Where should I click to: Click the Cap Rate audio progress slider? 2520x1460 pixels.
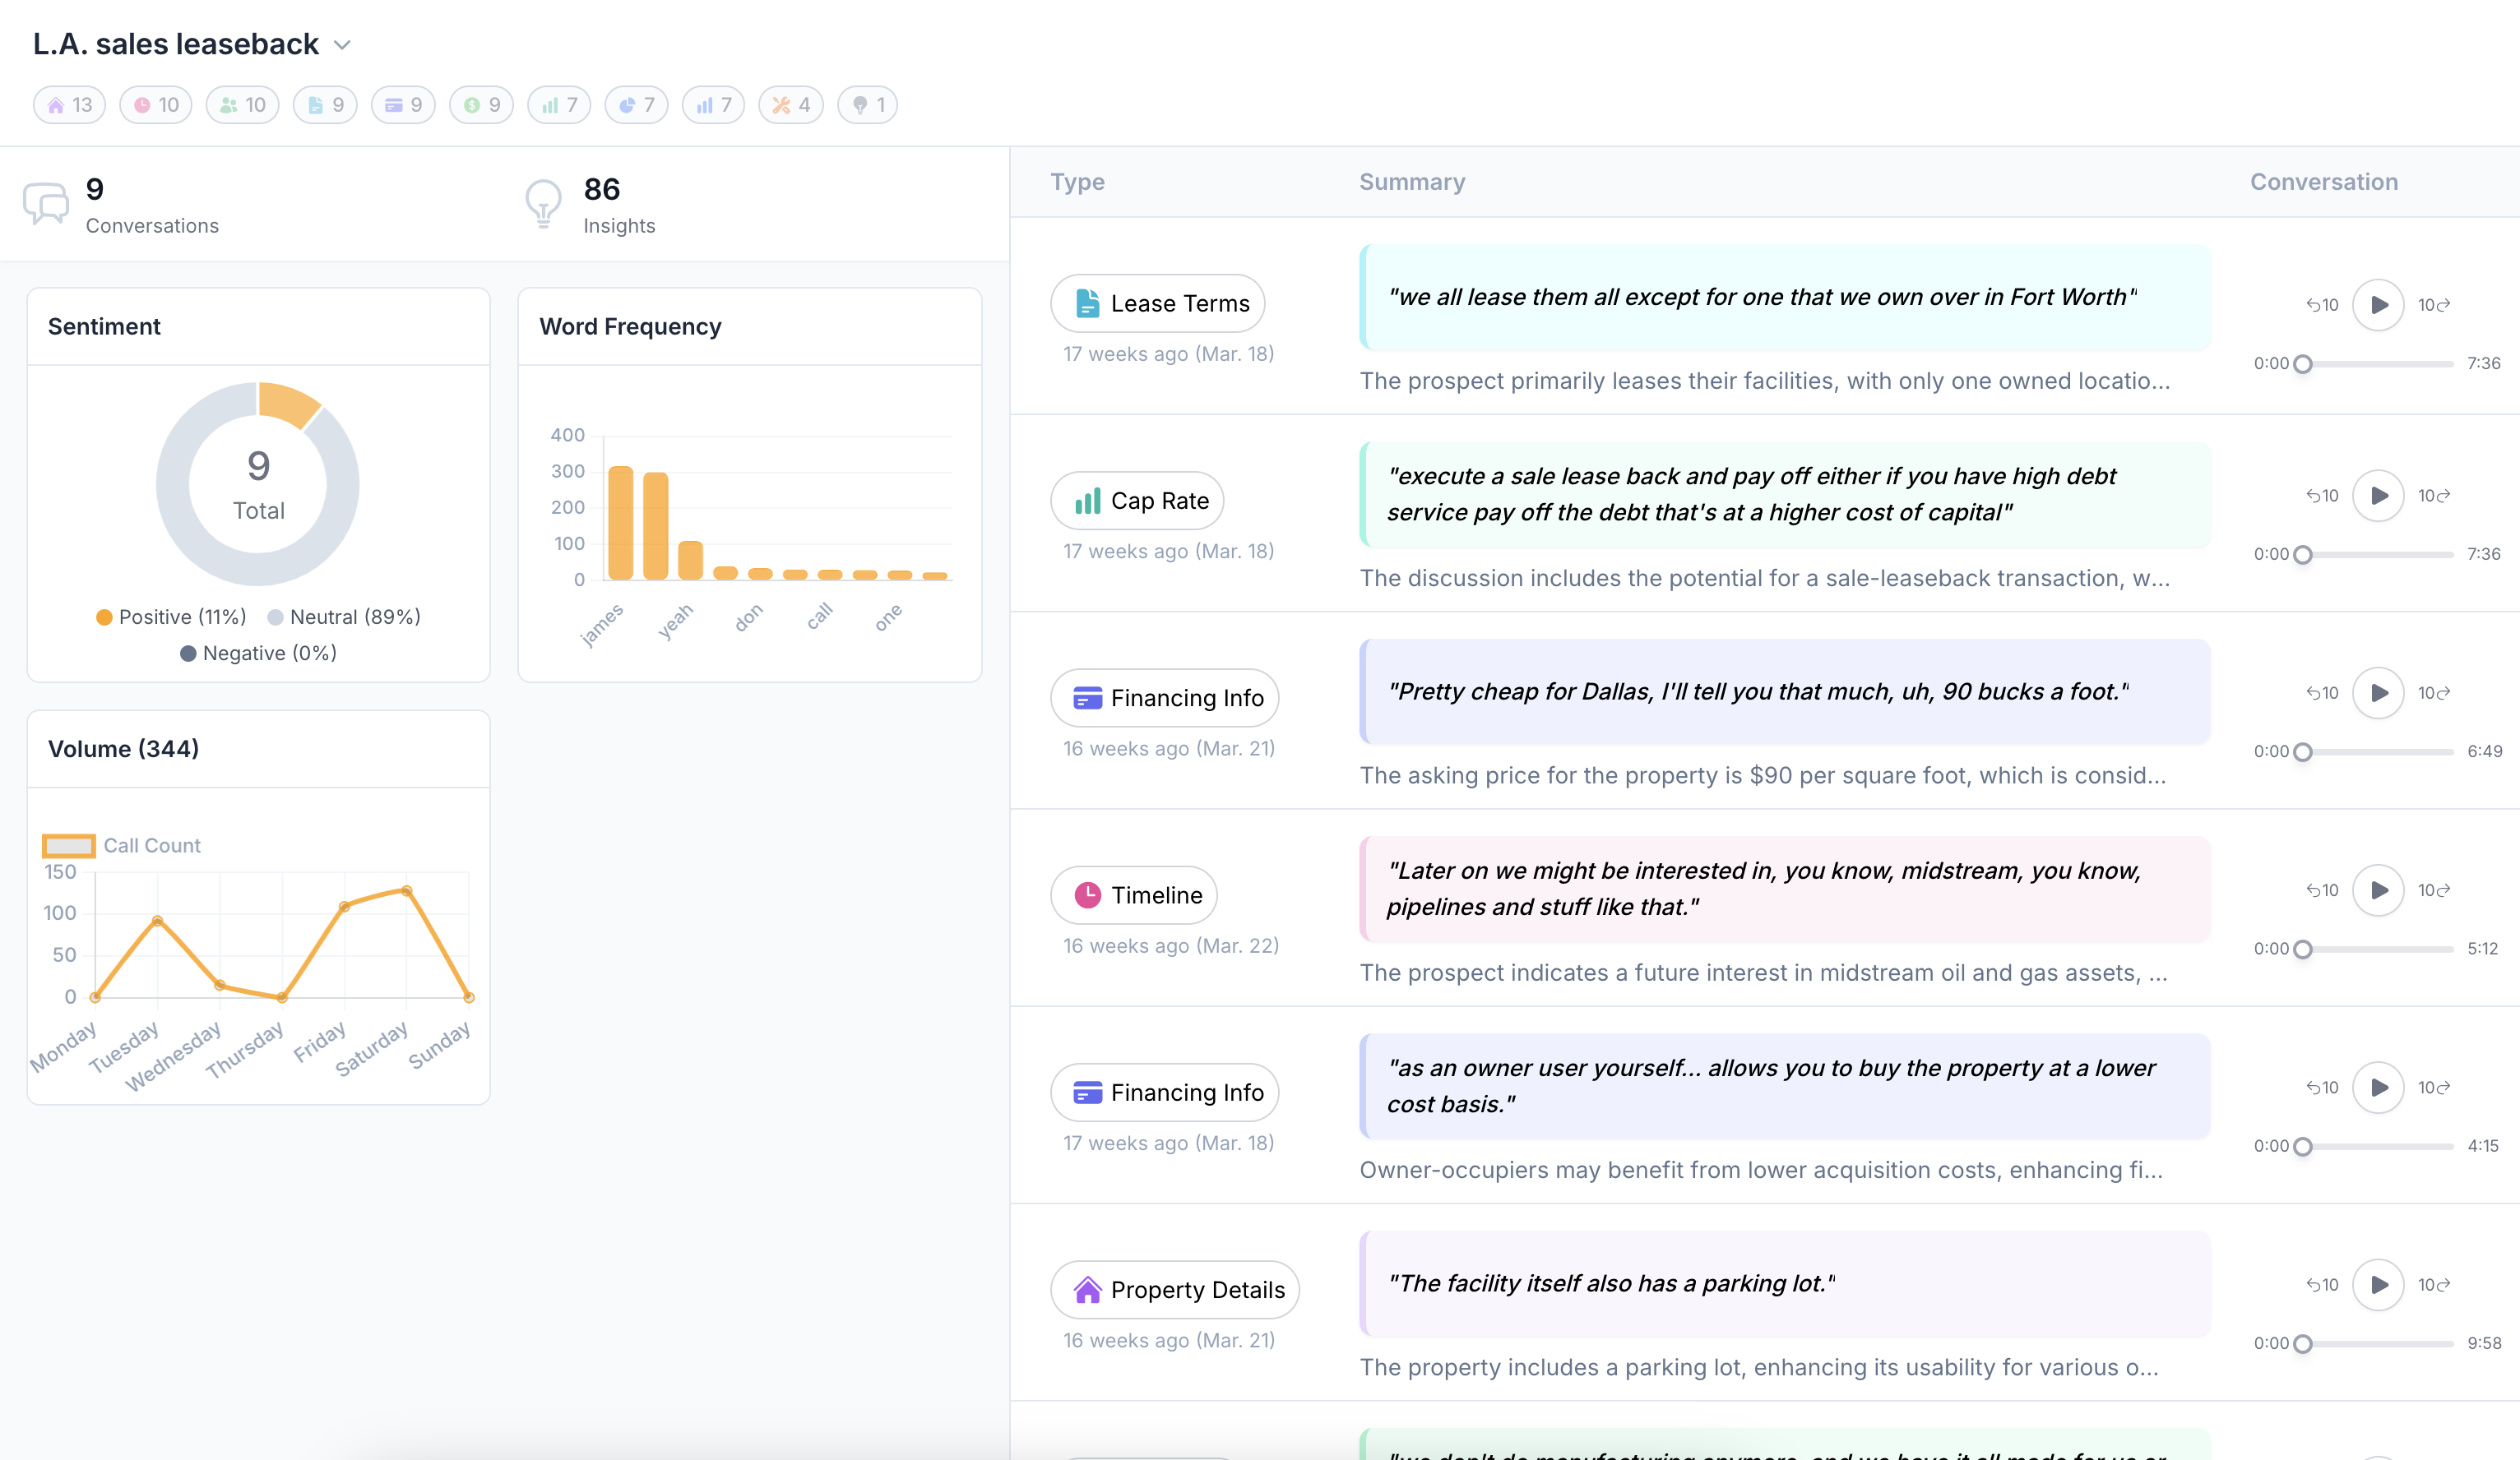pyautogui.click(x=2377, y=555)
